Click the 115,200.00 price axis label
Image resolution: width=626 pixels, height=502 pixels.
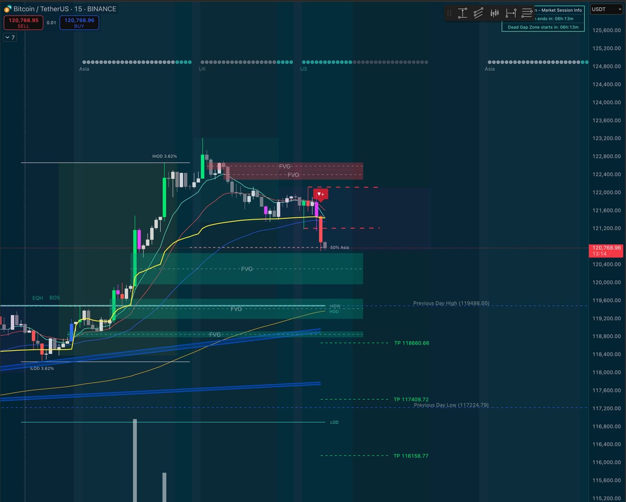(607, 498)
